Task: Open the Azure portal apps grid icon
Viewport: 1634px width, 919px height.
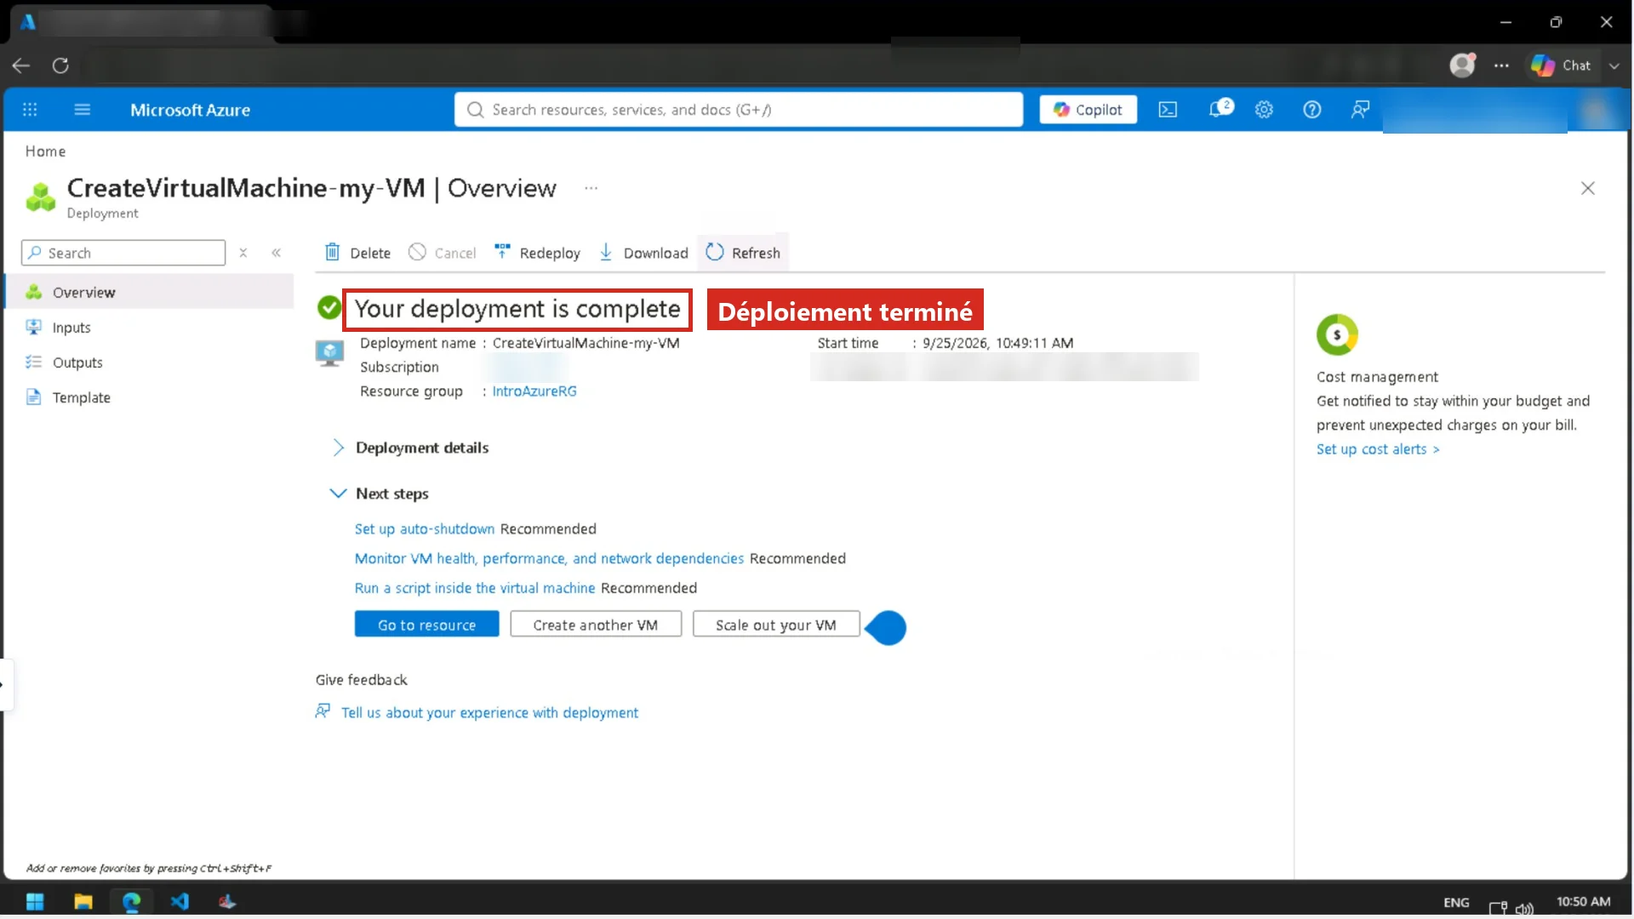Action: click(30, 110)
